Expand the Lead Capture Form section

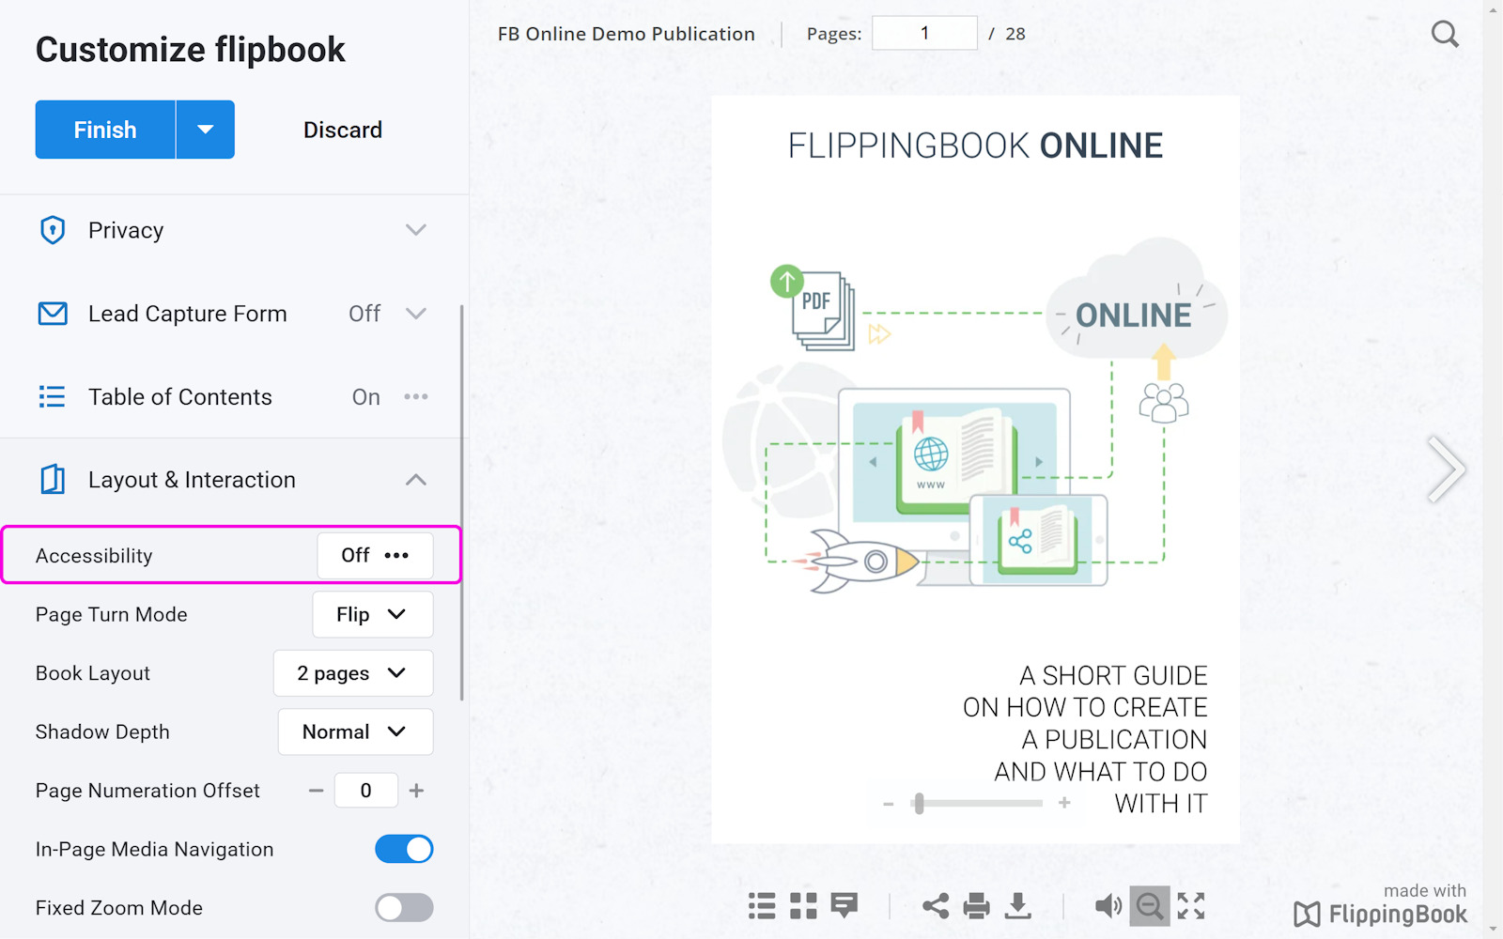click(x=416, y=314)
